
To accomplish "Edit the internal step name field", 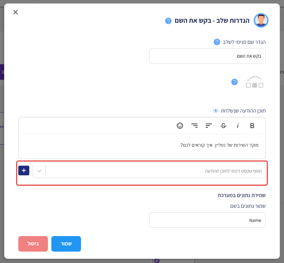I will (207, 56).
